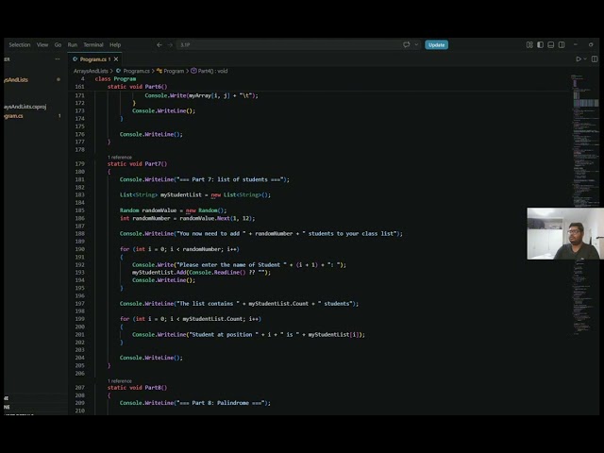Click the myStudentList.Add line

coord(201,273)
